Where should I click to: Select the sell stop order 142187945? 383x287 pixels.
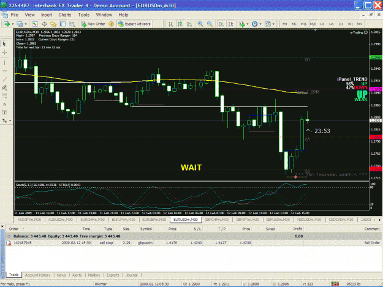(x=193, y=243)
